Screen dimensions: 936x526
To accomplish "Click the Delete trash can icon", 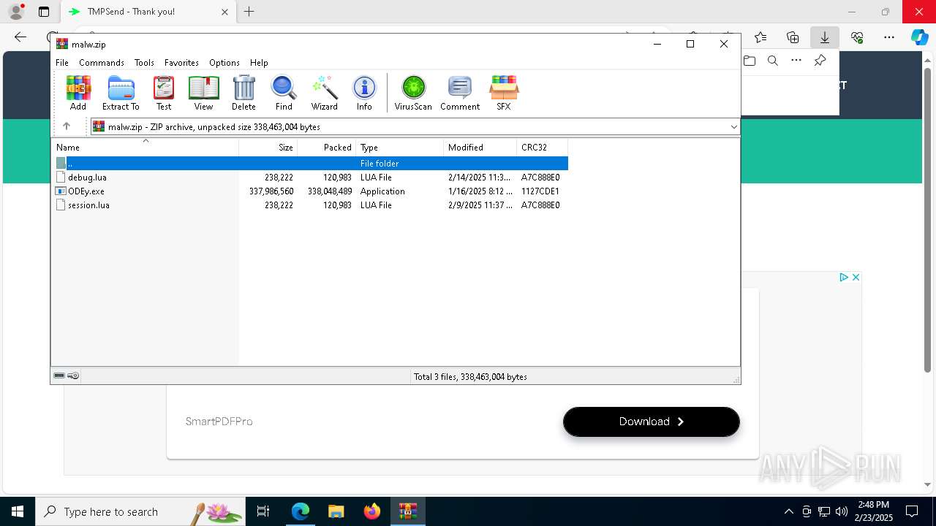I will click(244, 93).
